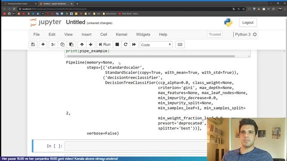Image resolution: width=287 pixels, height=161 pixels.
Task: Click the kernel idle indicator circle
Action: [255, 34]
